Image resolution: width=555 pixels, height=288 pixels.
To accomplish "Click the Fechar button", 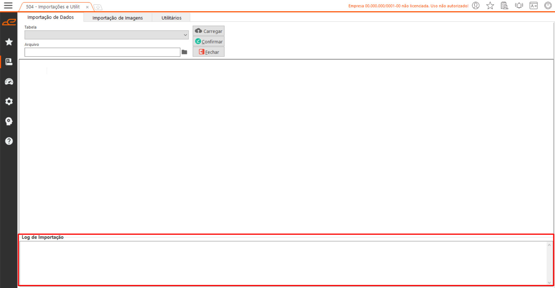I will 209,52.
